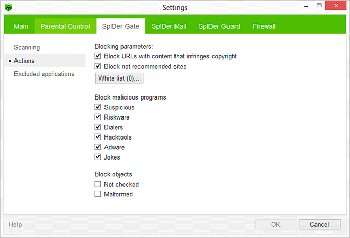Select the SpIDer Mail tab
This screenshot has height=238, width=350.
(169, 26)
